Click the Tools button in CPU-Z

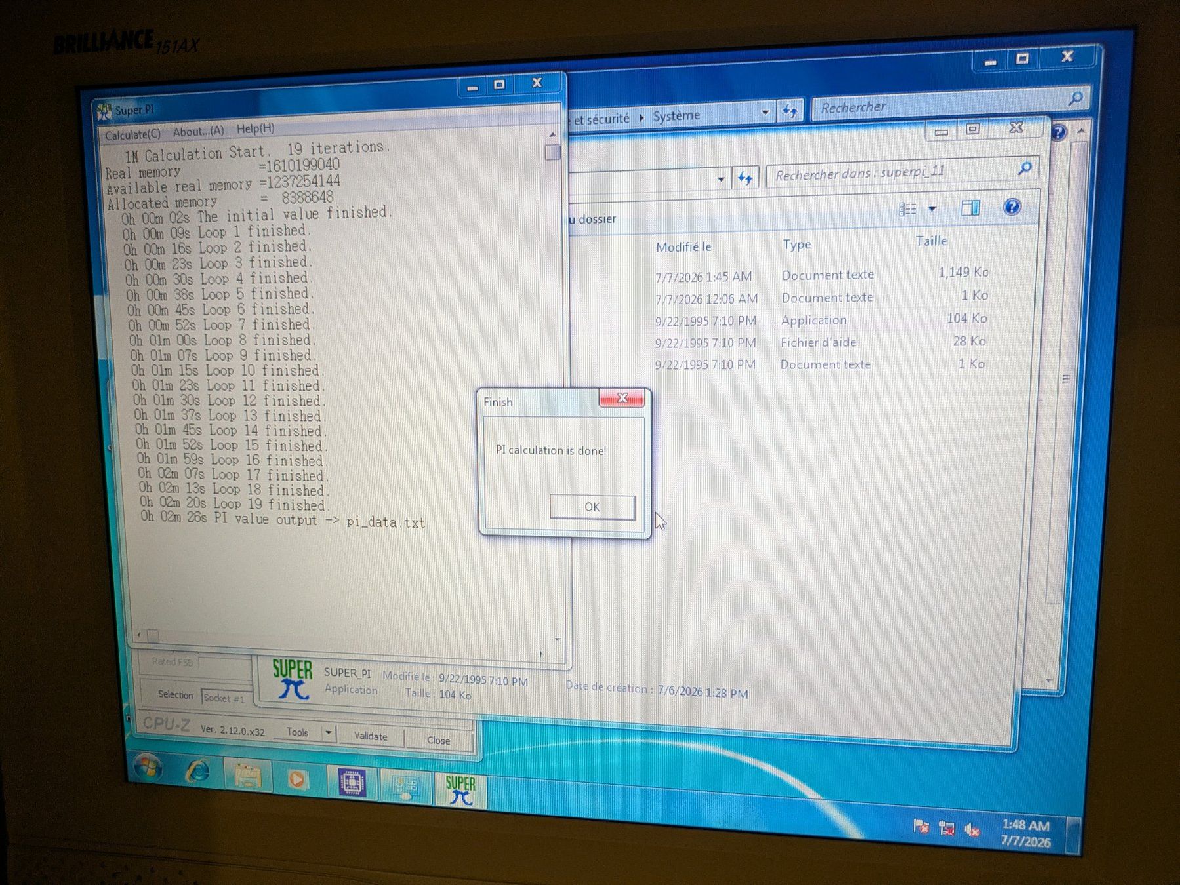(297, 732)
